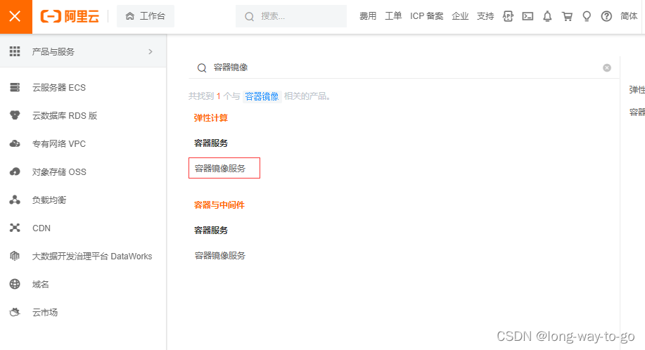Click the 云数据库 RDS 版 database icon
This screenshot has width=645, height=350.
coord(15,115)
